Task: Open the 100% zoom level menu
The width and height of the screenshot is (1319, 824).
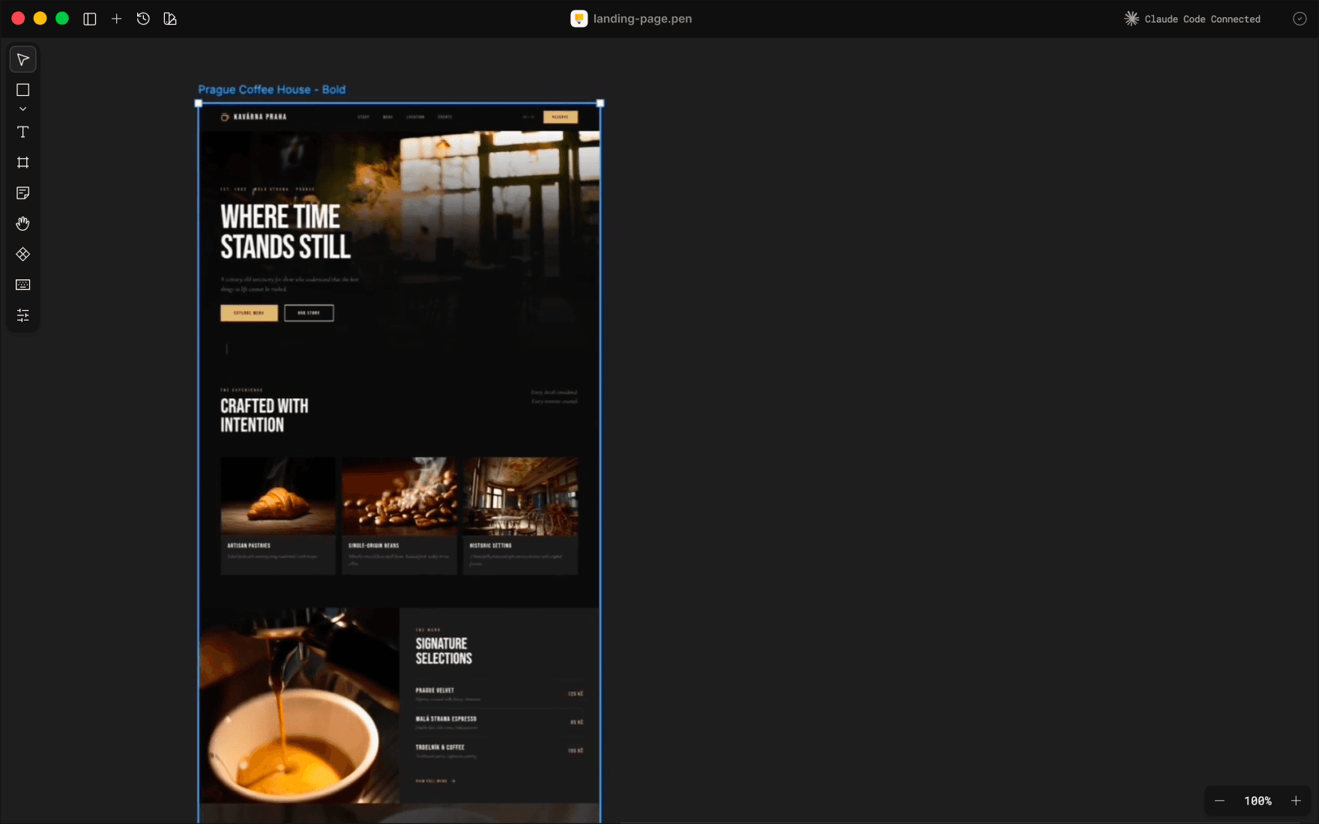Action: pos(1258,801)
